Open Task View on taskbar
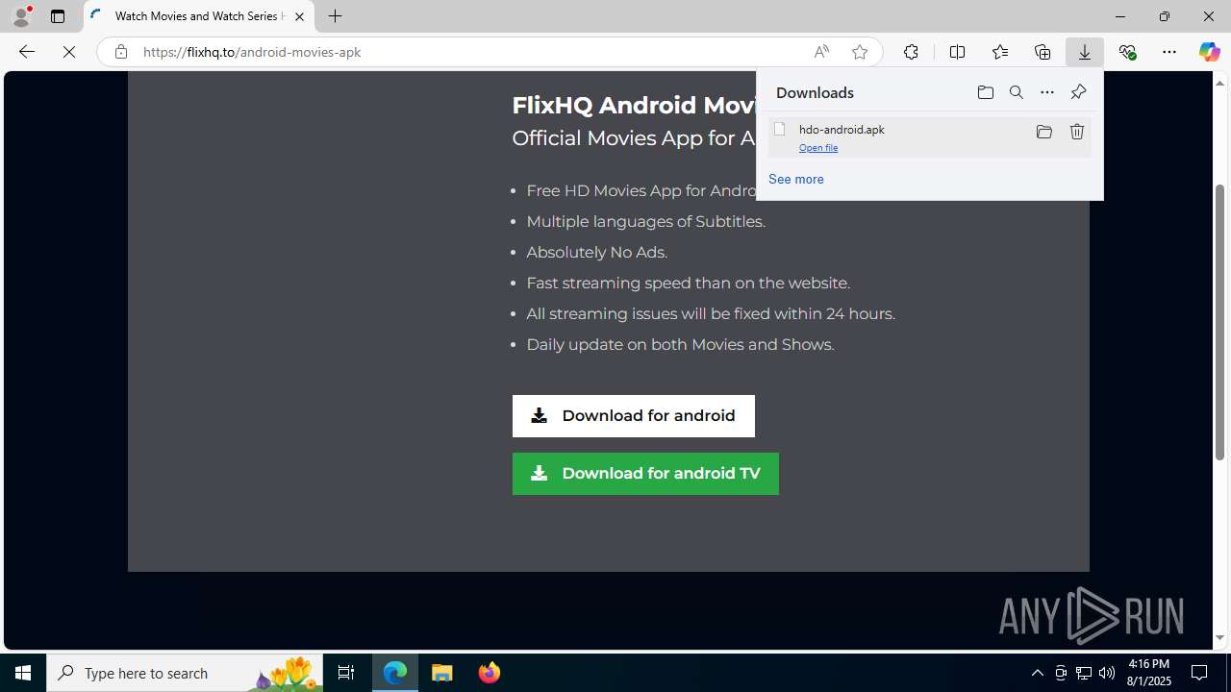 tap(346, 673)
